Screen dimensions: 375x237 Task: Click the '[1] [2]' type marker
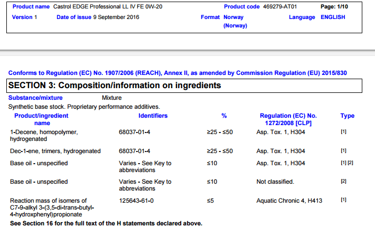347,163
